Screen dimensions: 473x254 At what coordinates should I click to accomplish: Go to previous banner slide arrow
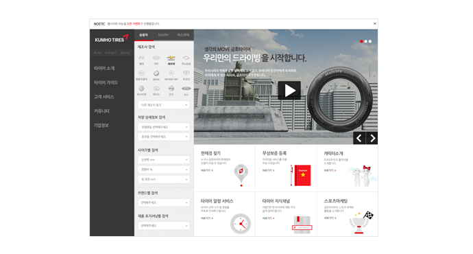[359, 138]
